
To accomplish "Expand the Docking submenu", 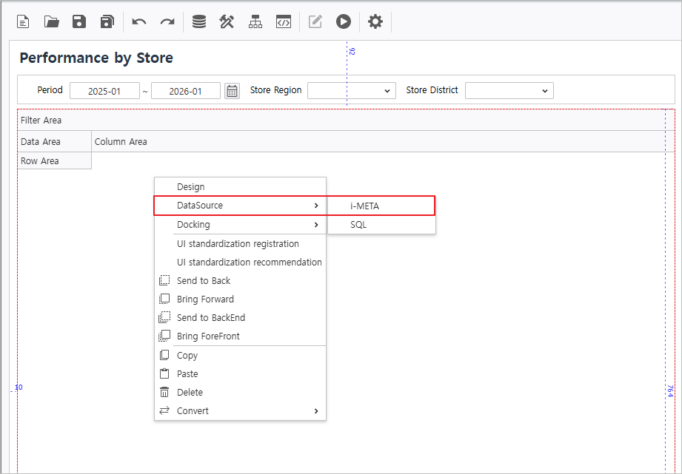I will [x=240, y=225].
